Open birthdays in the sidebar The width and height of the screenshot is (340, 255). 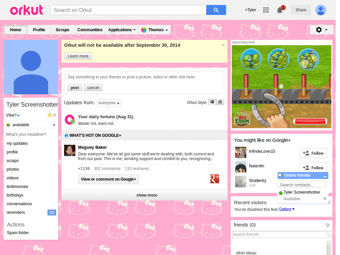(x=15, y=195)
